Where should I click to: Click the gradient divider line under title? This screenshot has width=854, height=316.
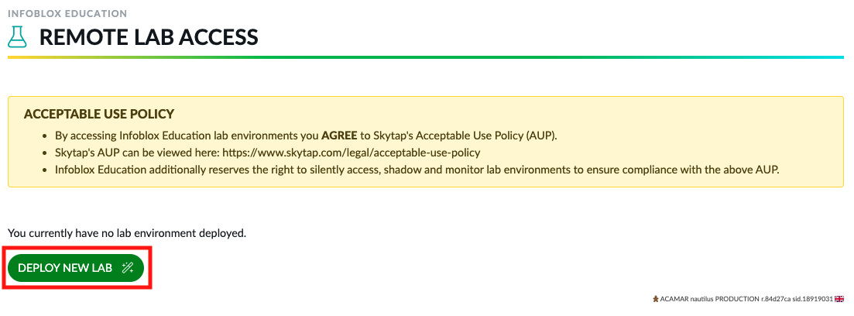pyautogui.click(x=425, y=57)
